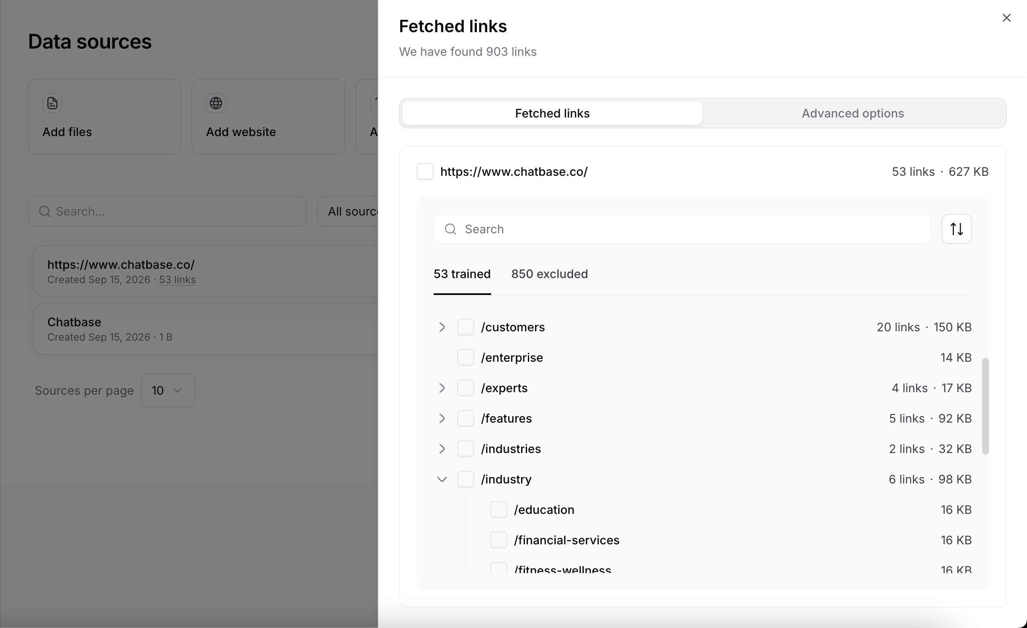Screen dimensions: 1027x628
Task: Click the /financial-services link label
Action: [566, 540]
